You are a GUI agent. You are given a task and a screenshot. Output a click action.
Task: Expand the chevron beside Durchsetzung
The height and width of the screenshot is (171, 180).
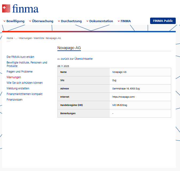tap(59, 21)
